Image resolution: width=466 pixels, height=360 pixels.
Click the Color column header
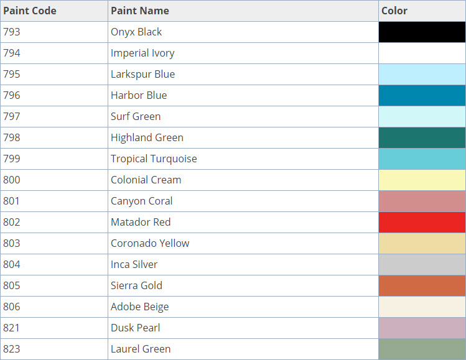coord(394,11)
